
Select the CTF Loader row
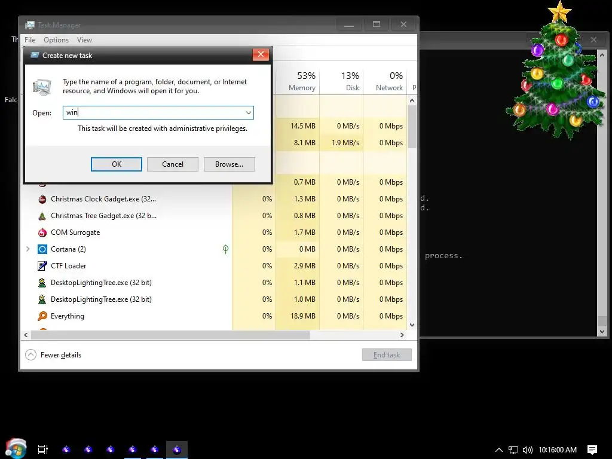pos(214,266)
